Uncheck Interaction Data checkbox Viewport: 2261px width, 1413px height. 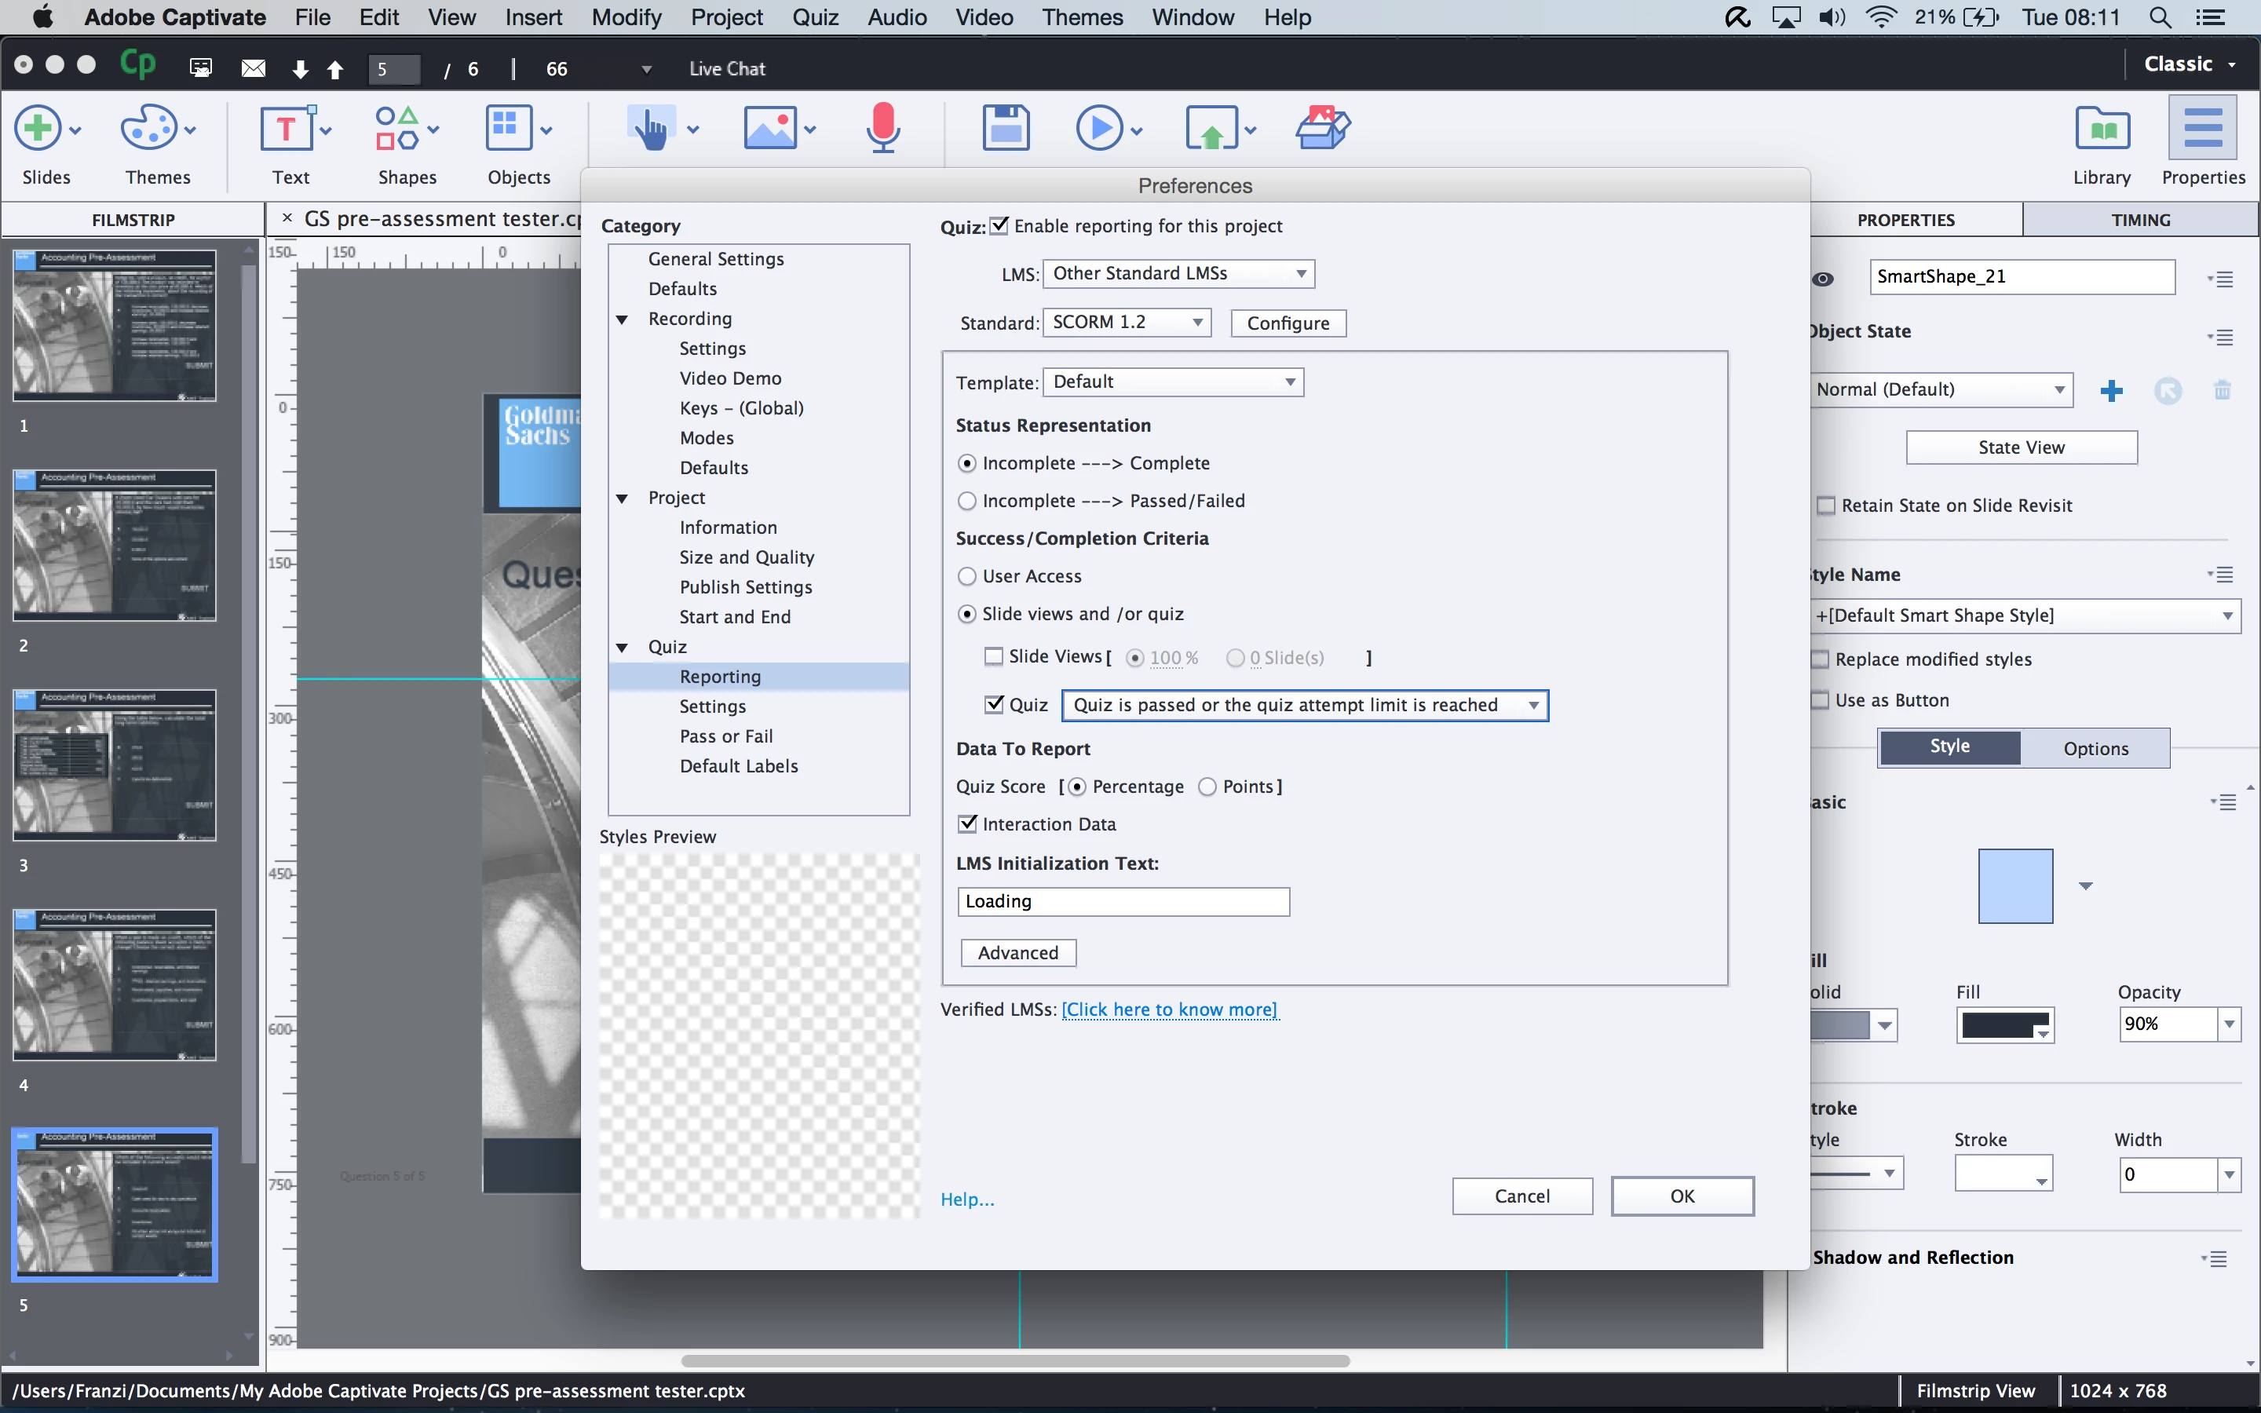pos(968,824)
